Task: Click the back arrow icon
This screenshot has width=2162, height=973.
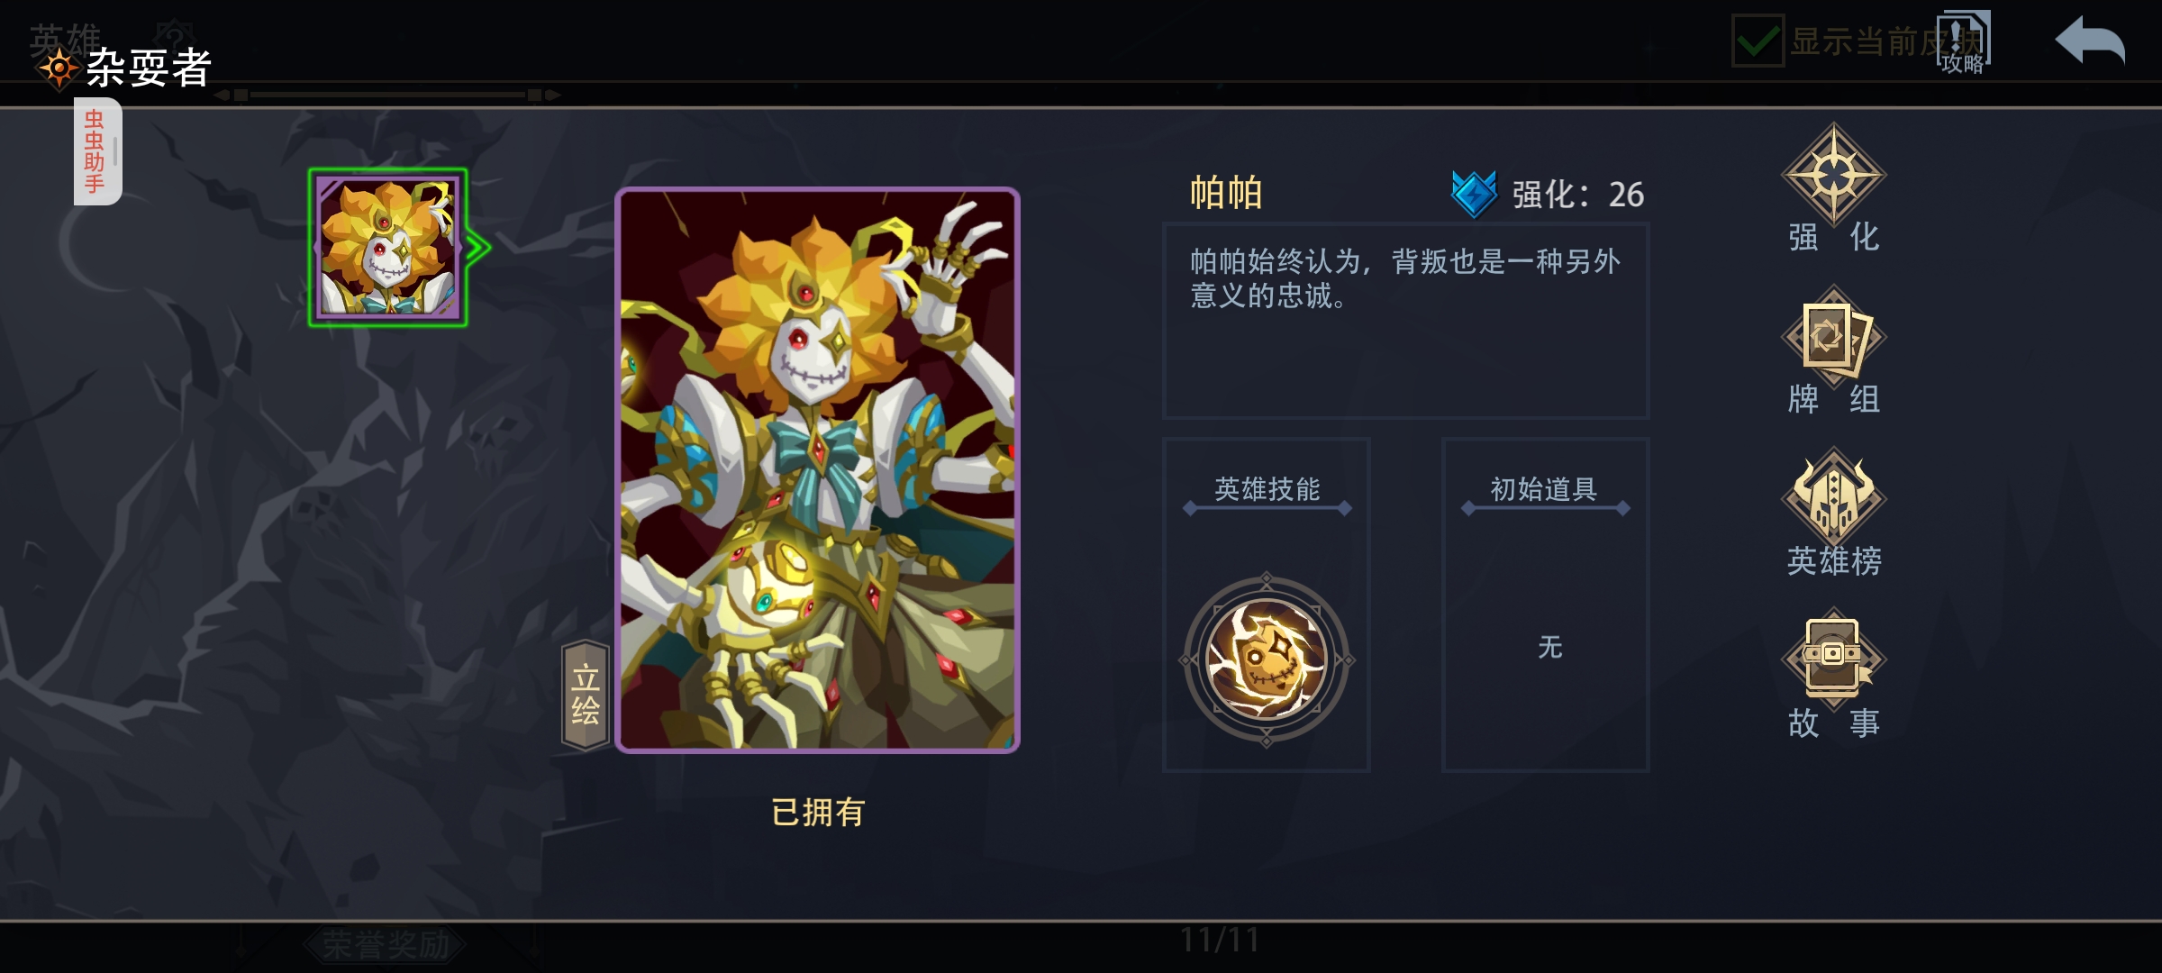Action: click(x=2090, y=41)
